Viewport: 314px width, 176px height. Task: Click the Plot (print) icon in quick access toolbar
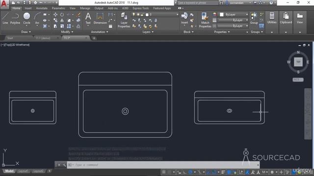pyautogui.click(x=35, y=2)
